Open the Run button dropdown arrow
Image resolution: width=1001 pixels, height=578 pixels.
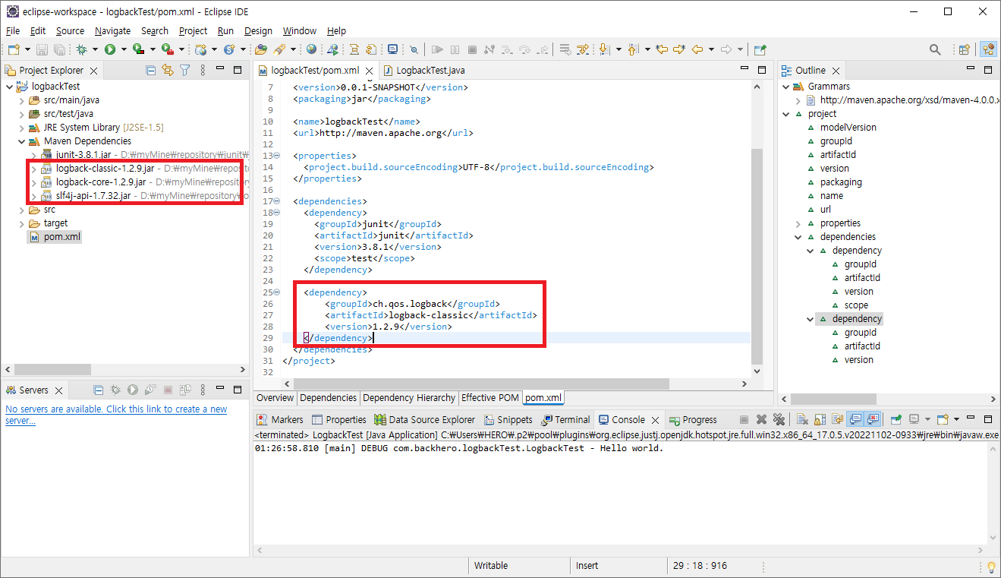(x=124, y=49)
